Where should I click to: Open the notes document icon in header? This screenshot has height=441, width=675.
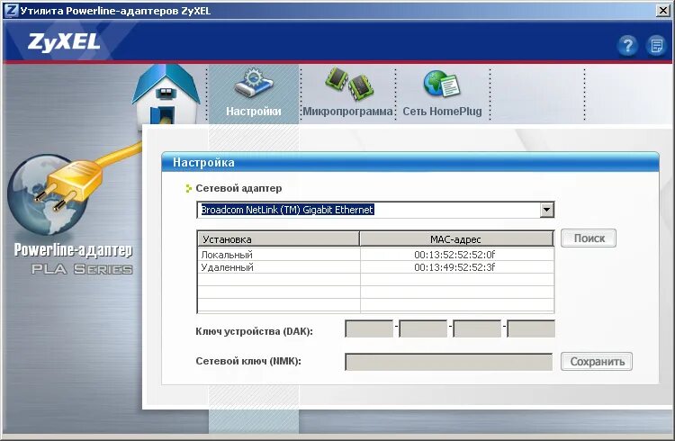[656, 45]
